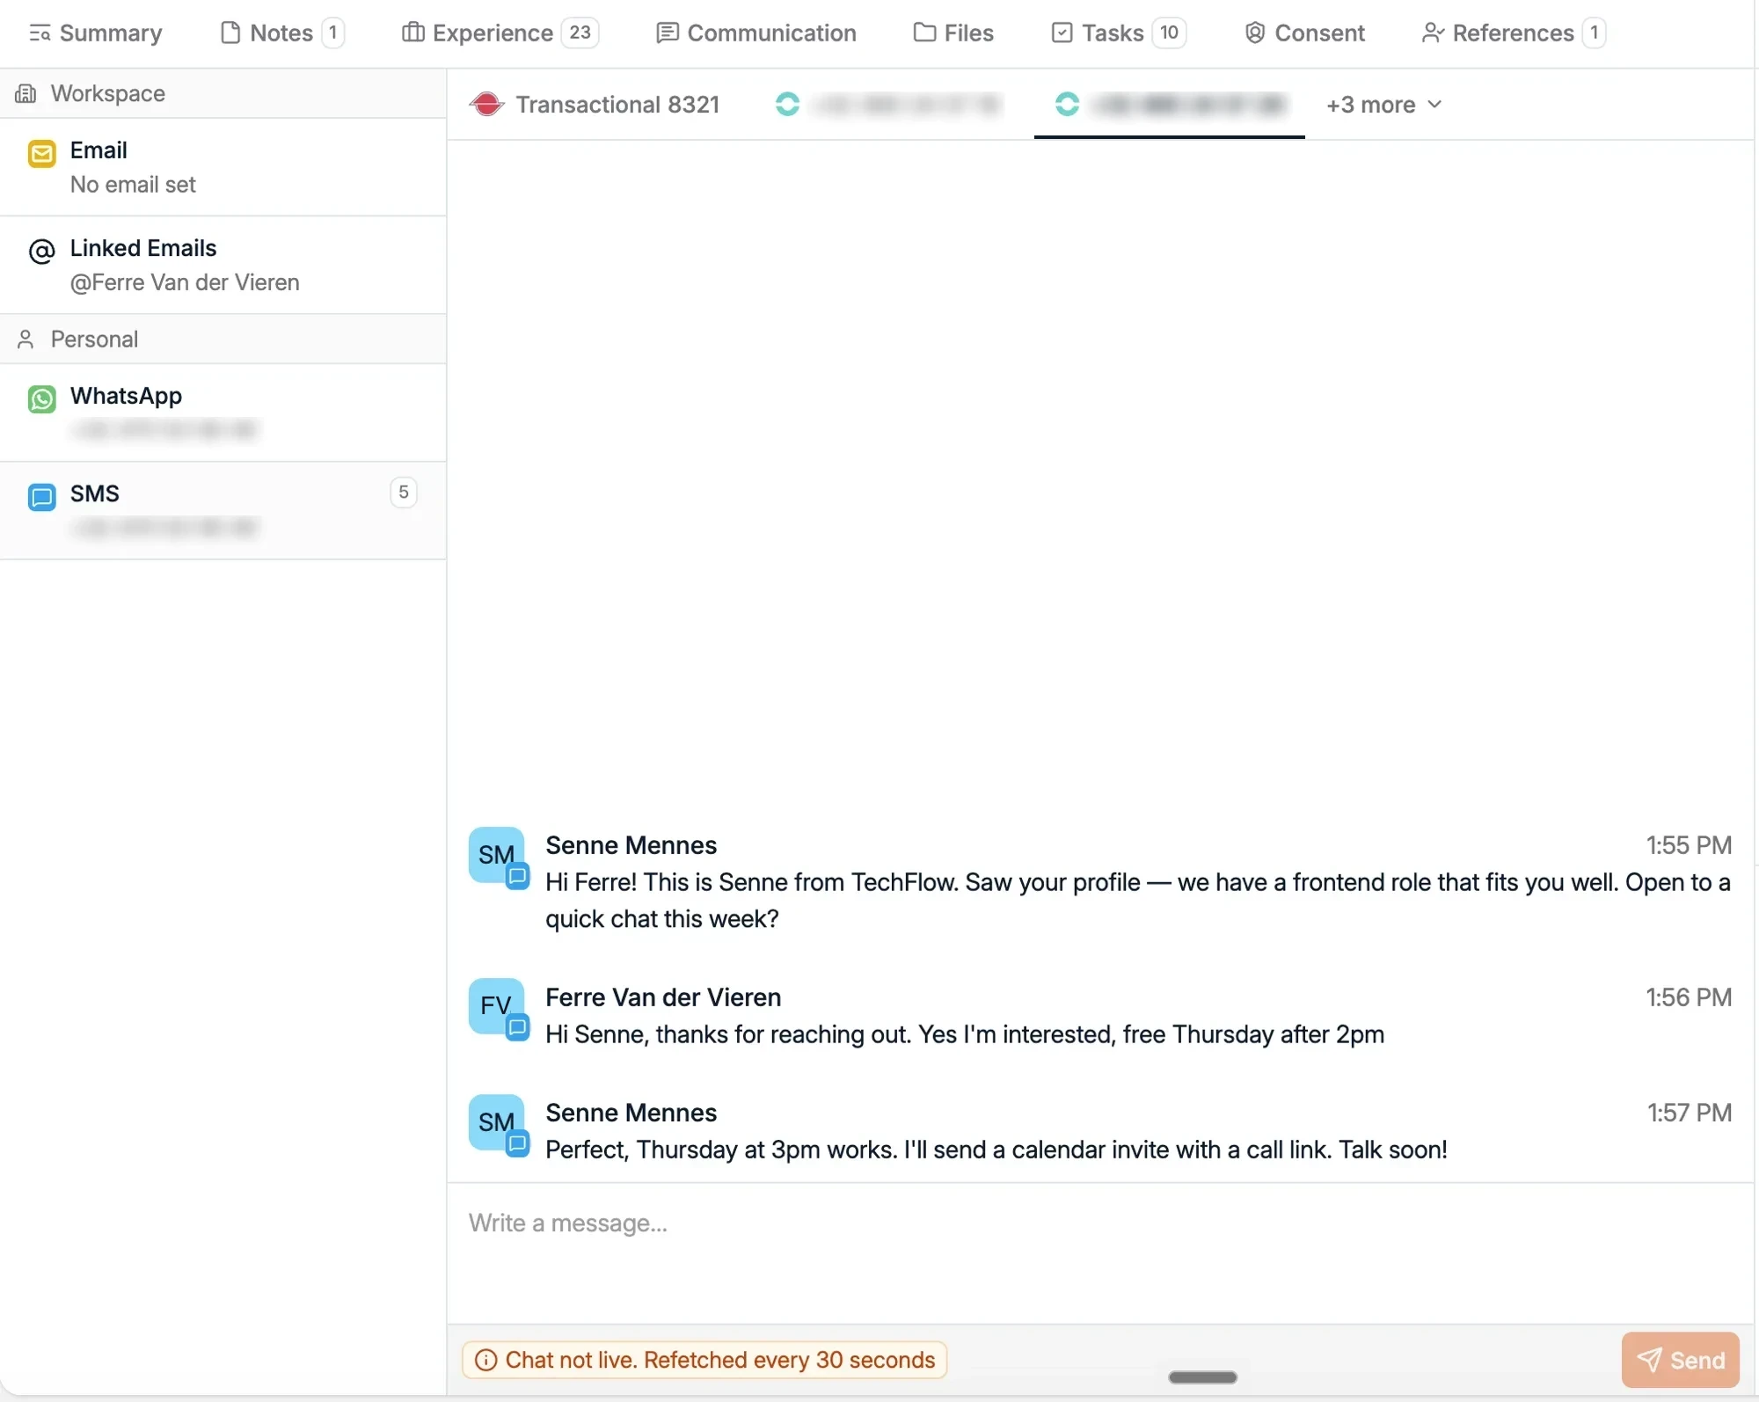Viewport: 1759px width, 1402px height.
Task: Click the Send button
Action: point(1680,1360)
